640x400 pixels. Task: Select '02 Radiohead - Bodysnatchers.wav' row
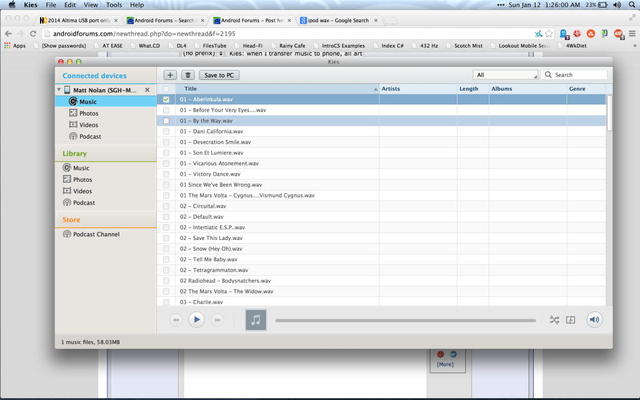point(381,281)
